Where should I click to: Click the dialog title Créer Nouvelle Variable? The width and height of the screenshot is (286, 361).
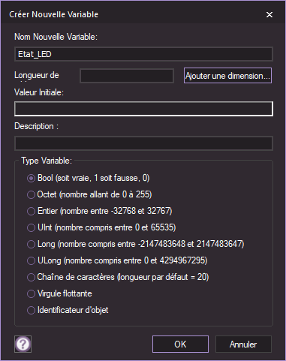pos(54,14)
